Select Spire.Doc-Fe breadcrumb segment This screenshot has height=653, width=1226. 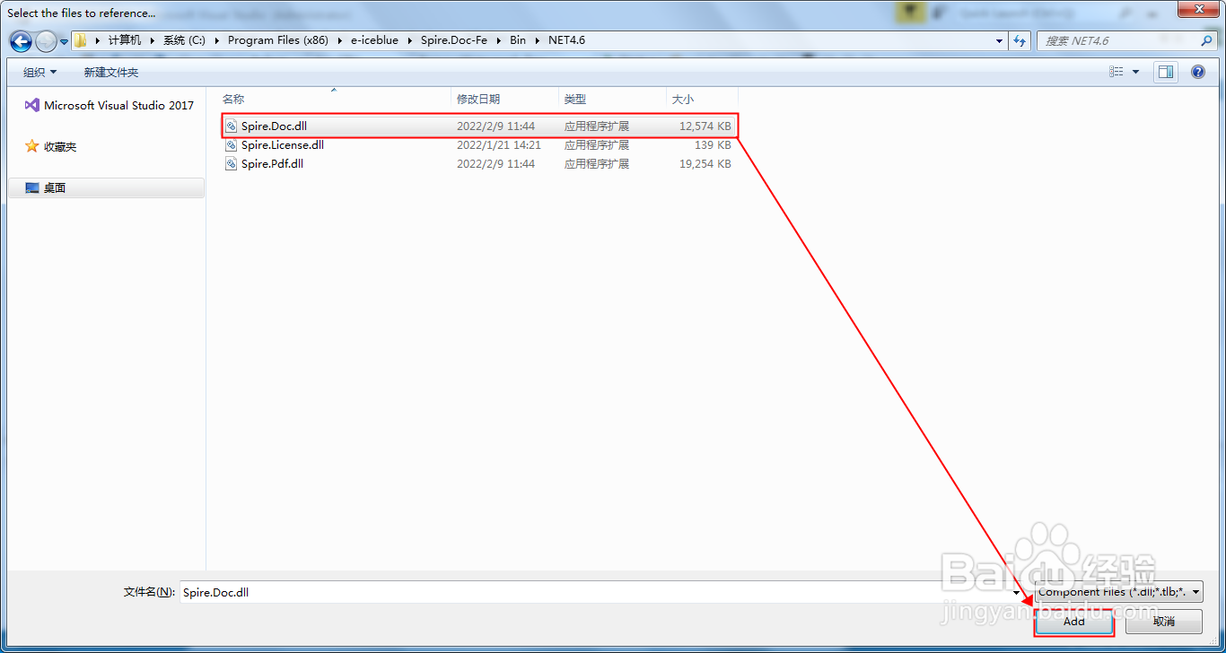pyautogui.click(x=454, y=40)
